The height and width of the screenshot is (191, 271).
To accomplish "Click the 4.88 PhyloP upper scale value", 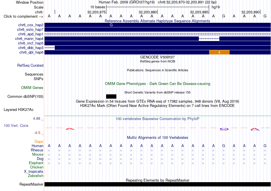I will (37, 119).
